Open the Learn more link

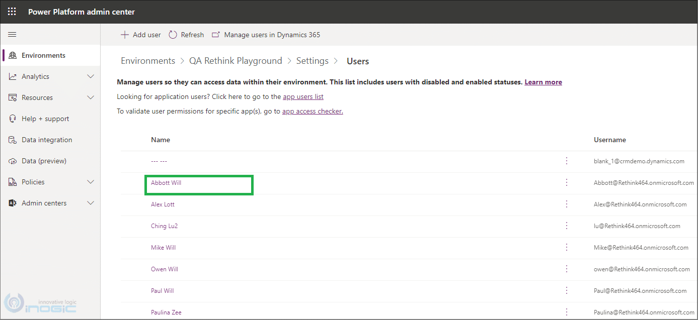(543, 82)
